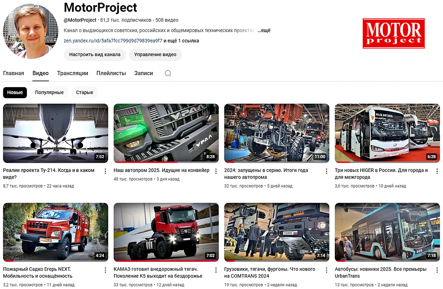The width and height of the screenshot is (443, 289).
Task: Open options menu for Ту-214 video
Action: point(105,171)
